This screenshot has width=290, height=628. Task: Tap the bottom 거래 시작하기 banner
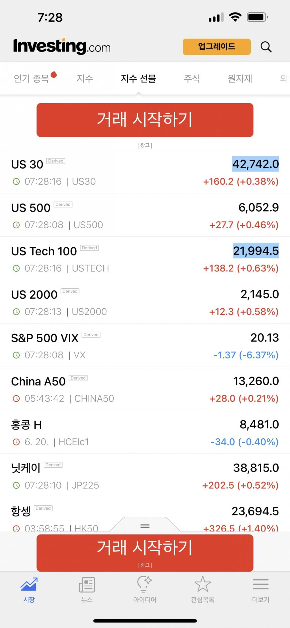145,553
